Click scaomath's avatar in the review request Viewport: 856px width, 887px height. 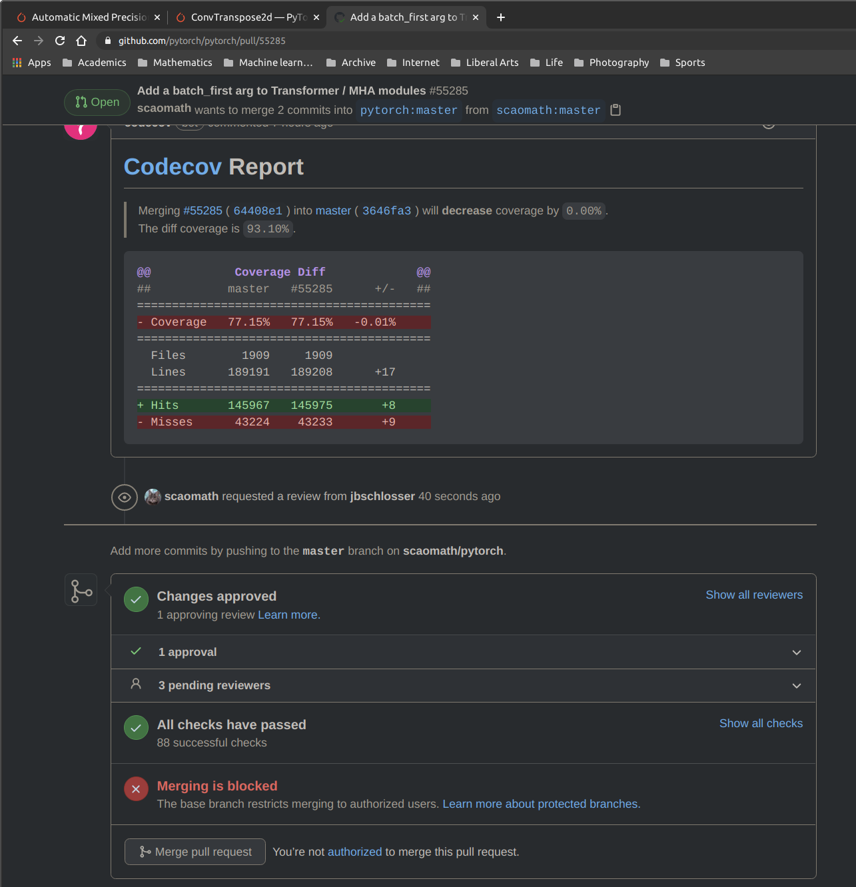point(153,497)
